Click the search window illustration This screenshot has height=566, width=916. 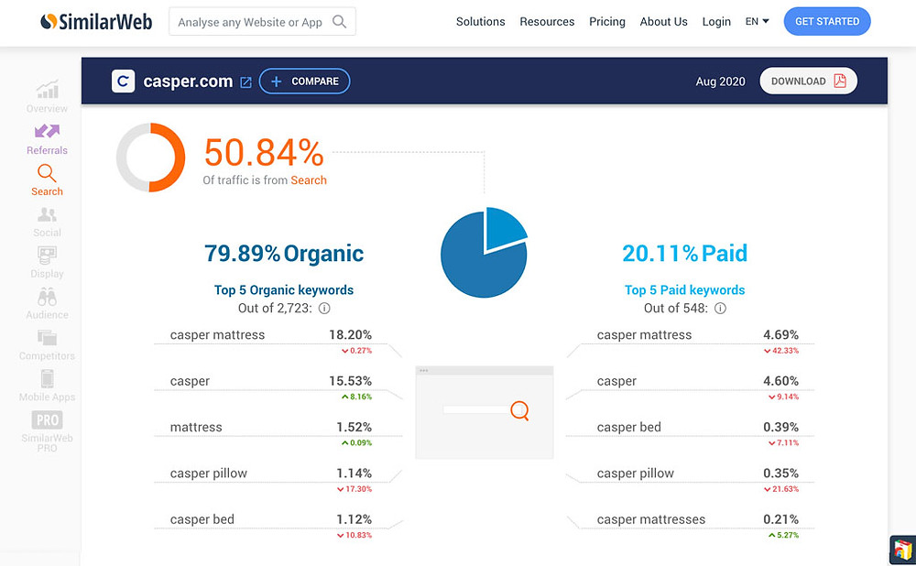tap(485, 412)
